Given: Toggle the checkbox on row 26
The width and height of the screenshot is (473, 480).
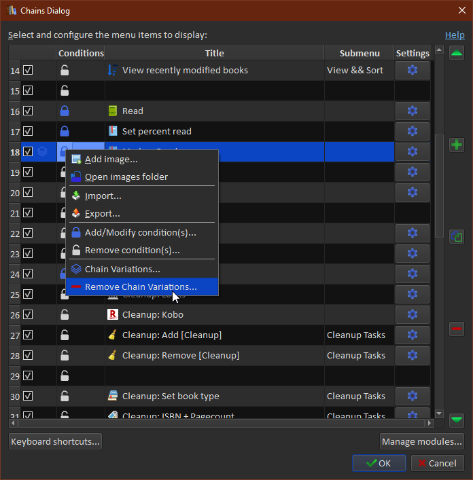Looking at the screenshot, I should click(x=28, y=314).
